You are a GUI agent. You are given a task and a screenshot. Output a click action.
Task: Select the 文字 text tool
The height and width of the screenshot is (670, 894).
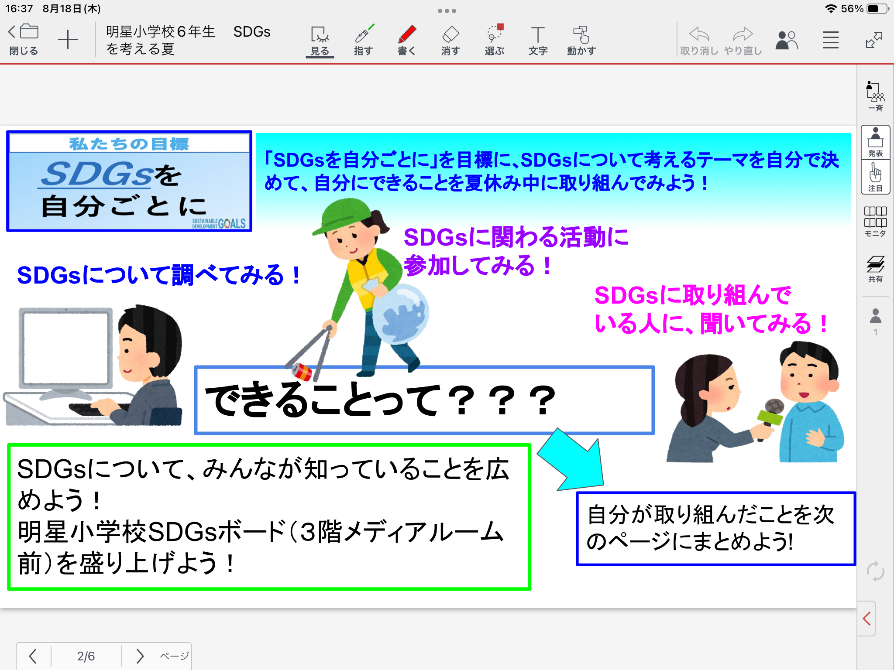(538, 40)
